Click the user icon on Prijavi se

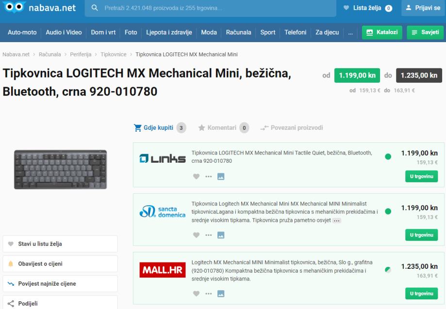409,8
